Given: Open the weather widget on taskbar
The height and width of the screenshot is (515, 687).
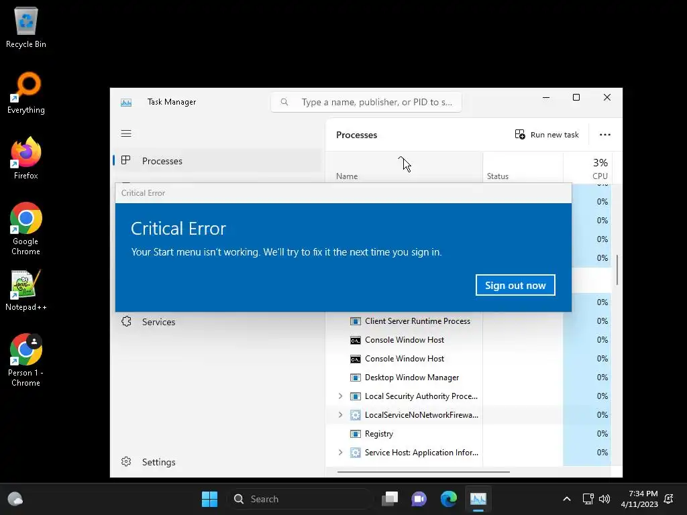Looking at the screenshot, I should point(15,499).
